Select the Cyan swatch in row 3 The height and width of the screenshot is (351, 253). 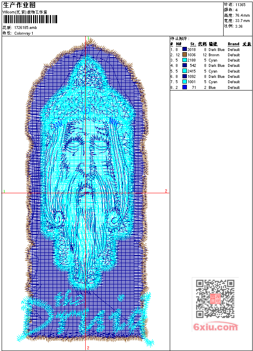pyautogui.click(x=184, y=60)
